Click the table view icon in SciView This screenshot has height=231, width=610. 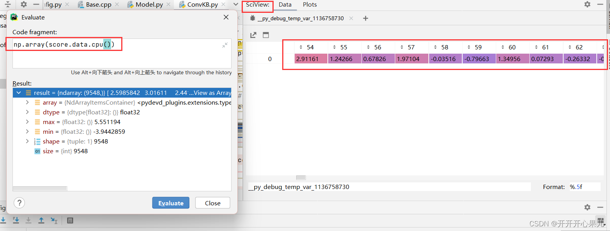(267, 35)
